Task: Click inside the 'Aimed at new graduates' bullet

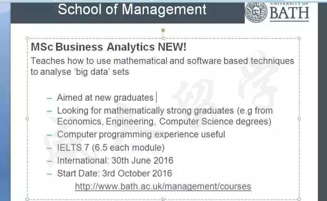Action: 105,98
